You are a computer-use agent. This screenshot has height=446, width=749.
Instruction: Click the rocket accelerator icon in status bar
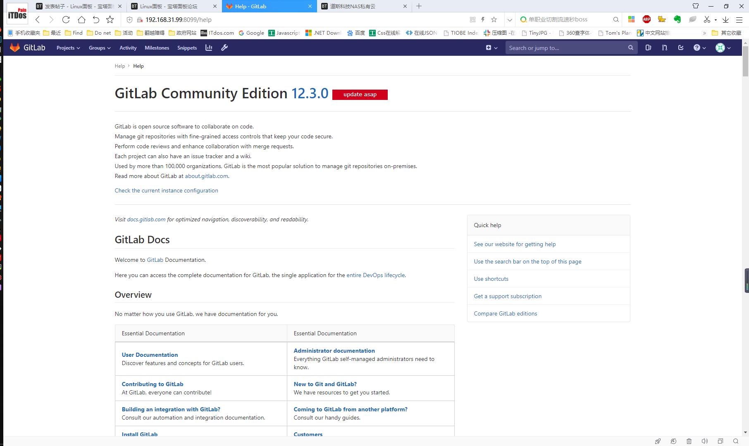[x=658, y=441]
